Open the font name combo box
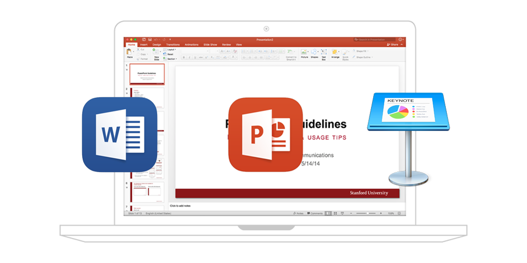527x263 pixels. click(x=195, y=51)
